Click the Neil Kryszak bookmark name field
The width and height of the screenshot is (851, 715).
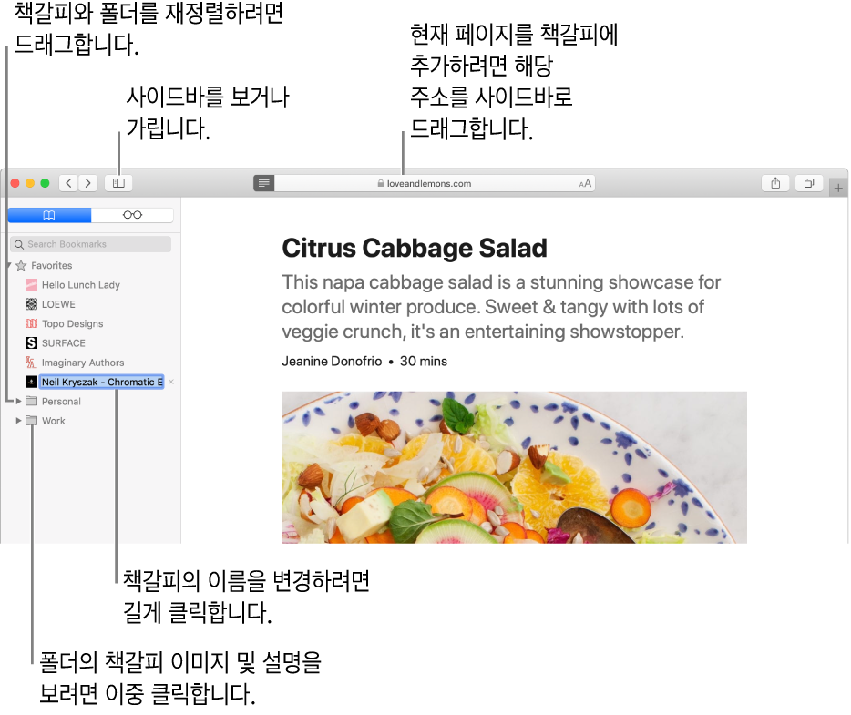pos(102,382)
